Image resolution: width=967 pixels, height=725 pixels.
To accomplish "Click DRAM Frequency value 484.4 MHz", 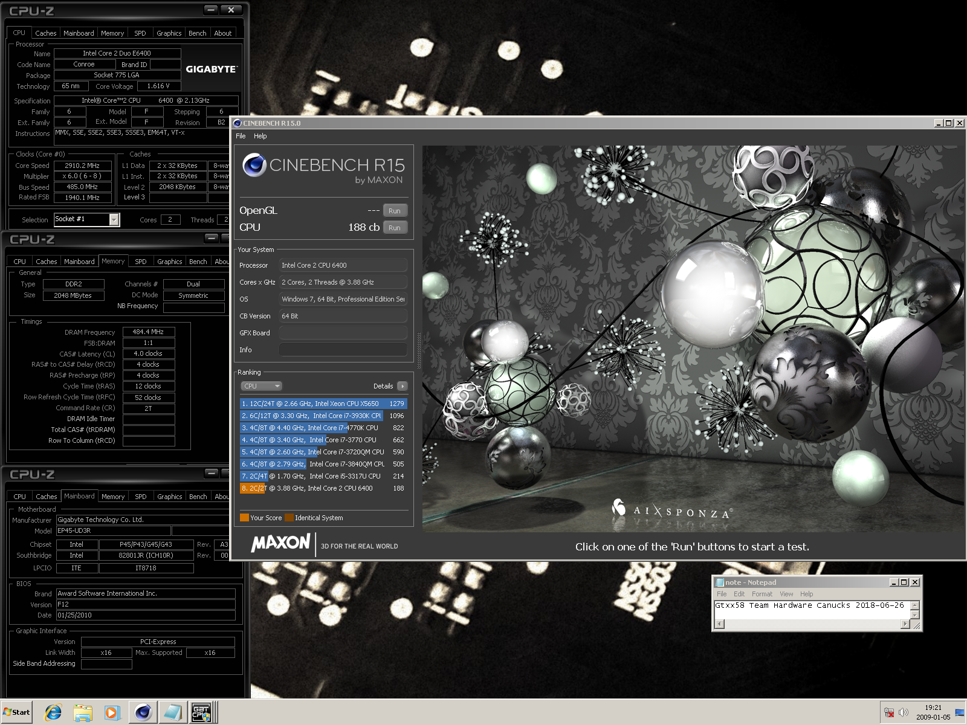I will 149,332.
